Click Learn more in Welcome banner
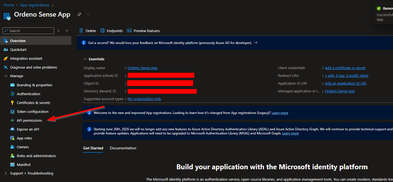The width and height of the screenshot is (393, 182). coord(280,113)
